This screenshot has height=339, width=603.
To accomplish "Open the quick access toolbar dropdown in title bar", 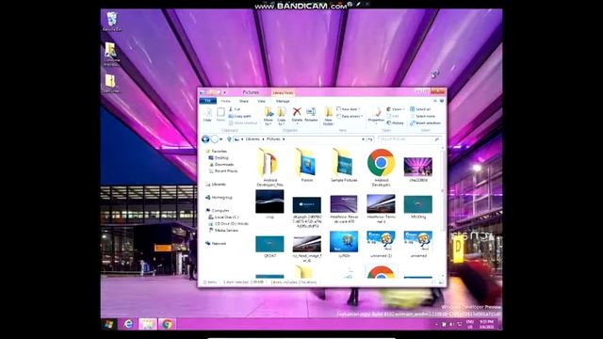I will click(225, 92).
